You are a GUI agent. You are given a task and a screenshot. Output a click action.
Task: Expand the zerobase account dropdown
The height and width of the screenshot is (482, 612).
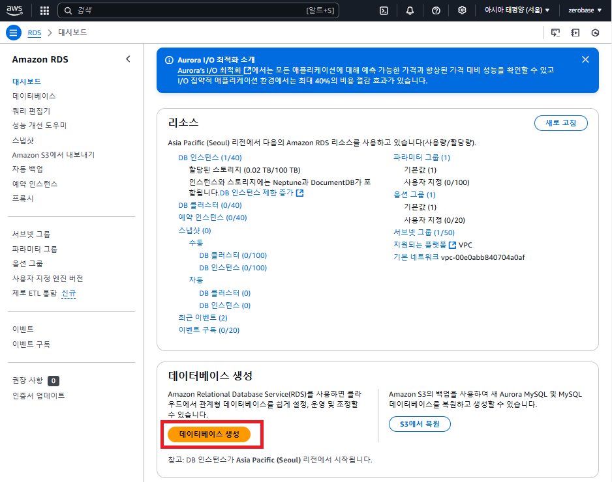click(x=585, y=10)
